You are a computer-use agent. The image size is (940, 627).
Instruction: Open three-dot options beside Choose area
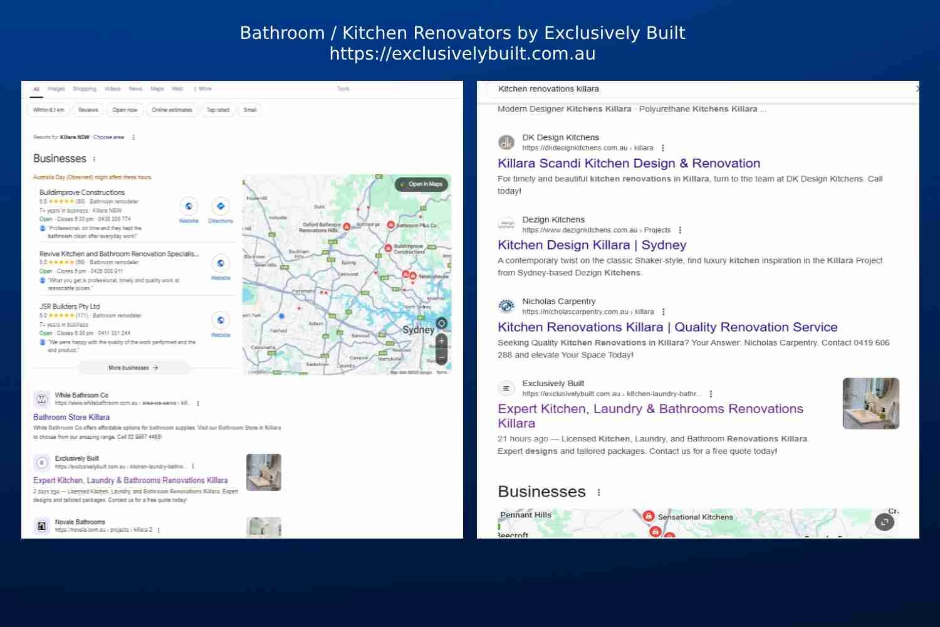coord(133,137)
